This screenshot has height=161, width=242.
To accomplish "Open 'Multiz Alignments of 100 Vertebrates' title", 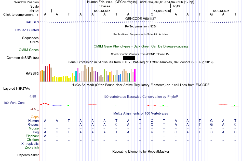I will pos(141,114).
